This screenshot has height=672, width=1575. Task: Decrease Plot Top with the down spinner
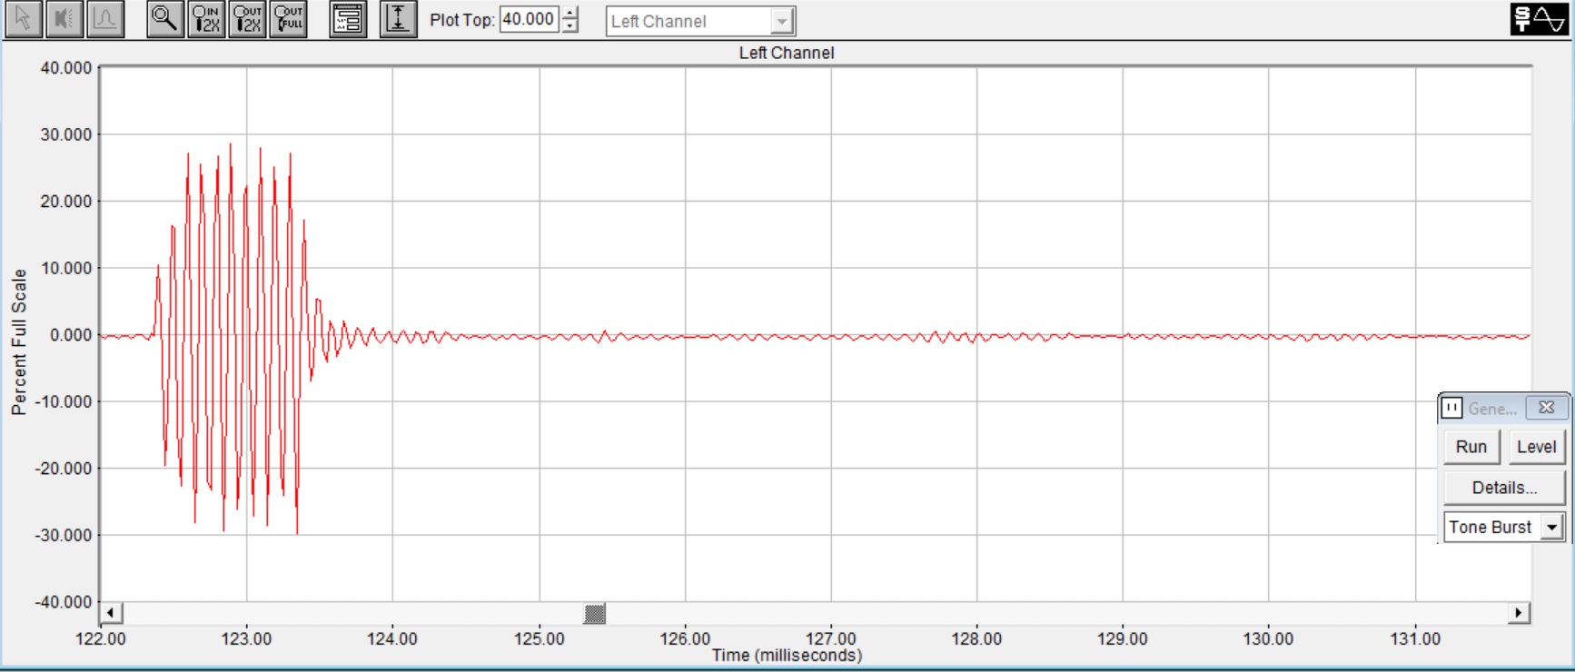point(570,26)
